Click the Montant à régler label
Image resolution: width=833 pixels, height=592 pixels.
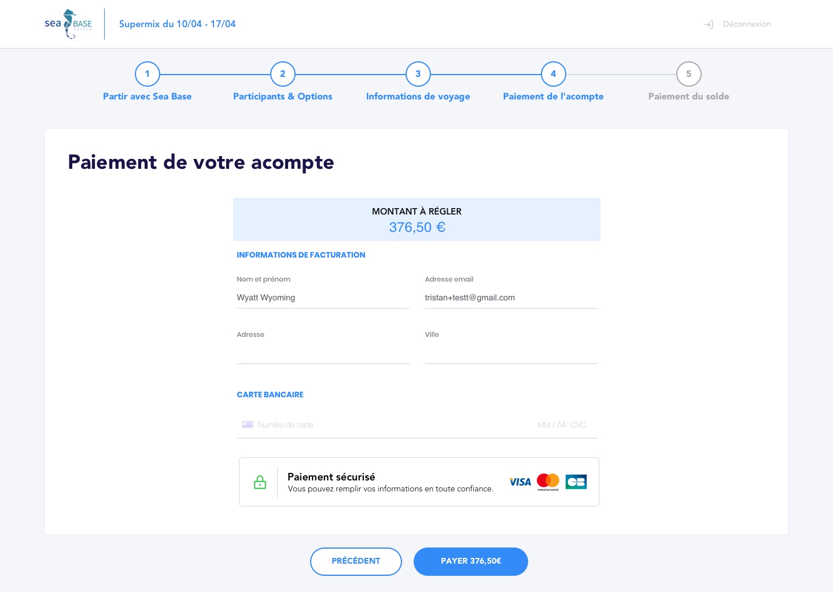417,212
